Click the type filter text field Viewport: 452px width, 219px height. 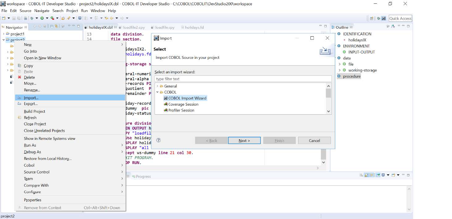tap(243, 79)
